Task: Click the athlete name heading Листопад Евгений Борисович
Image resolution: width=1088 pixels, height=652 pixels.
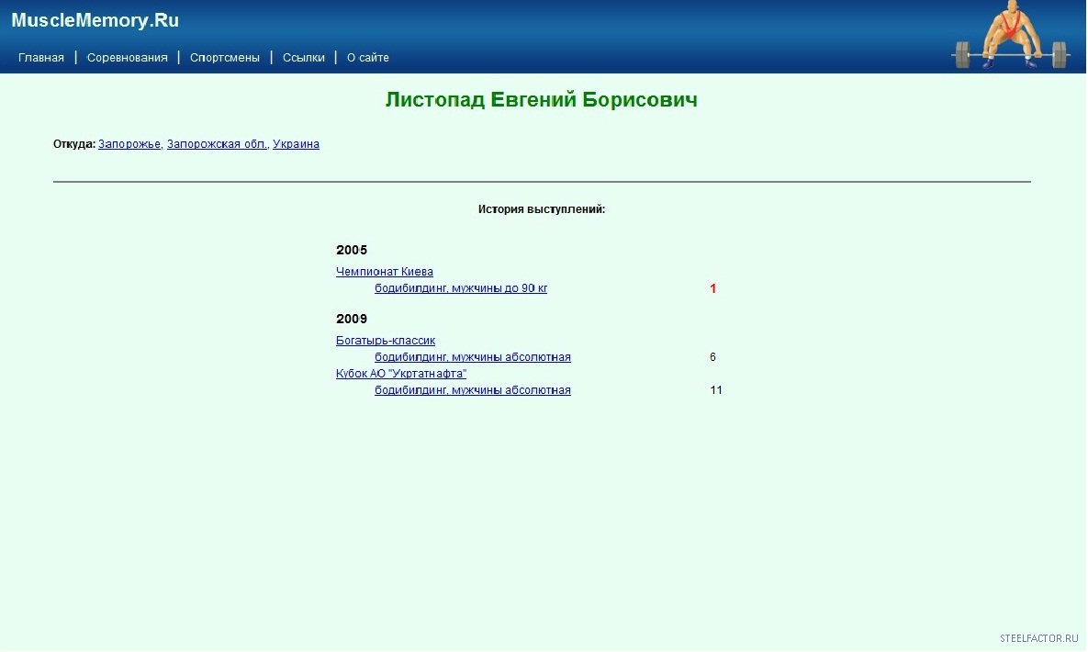Action: tap(542, 100)
